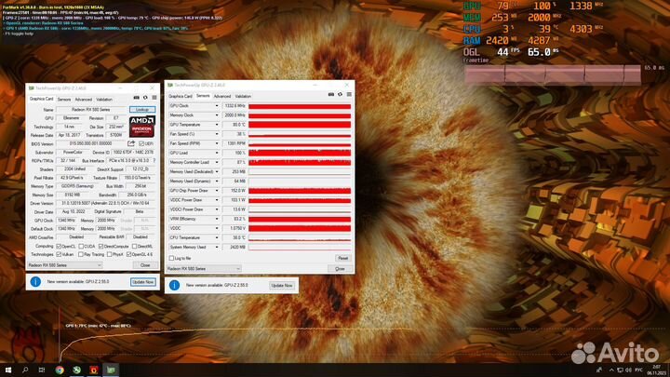The image size is (670, 377).
Task: Click info icon in left update notice
Action: click(35, 282)
